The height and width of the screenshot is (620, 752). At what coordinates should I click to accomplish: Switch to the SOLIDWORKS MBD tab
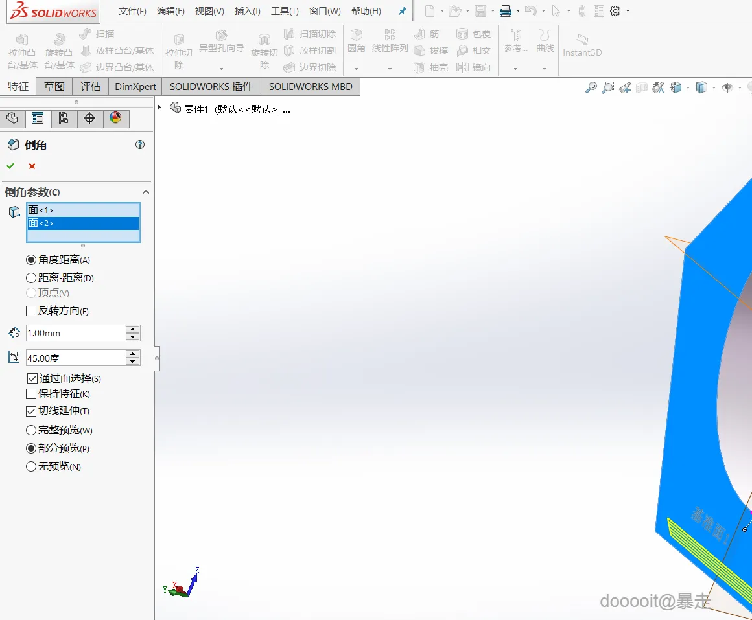(x=311, y=87)
